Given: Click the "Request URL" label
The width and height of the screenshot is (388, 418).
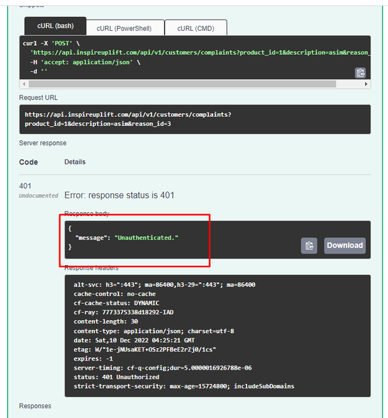Looking at the screenshot, I should click(38, 97).
